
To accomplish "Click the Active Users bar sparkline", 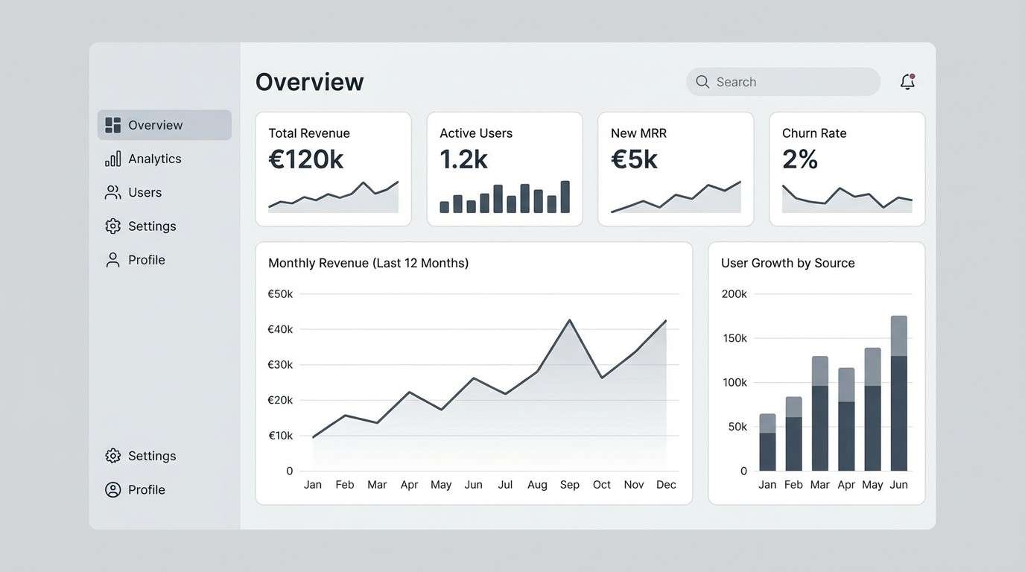I will 504,197.
